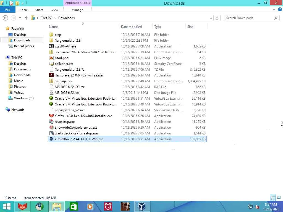Image resolution: width=283 pixels, height=212 pixels.
Task: Click This PC in the address bar
Action: click(x=46, y=18)
